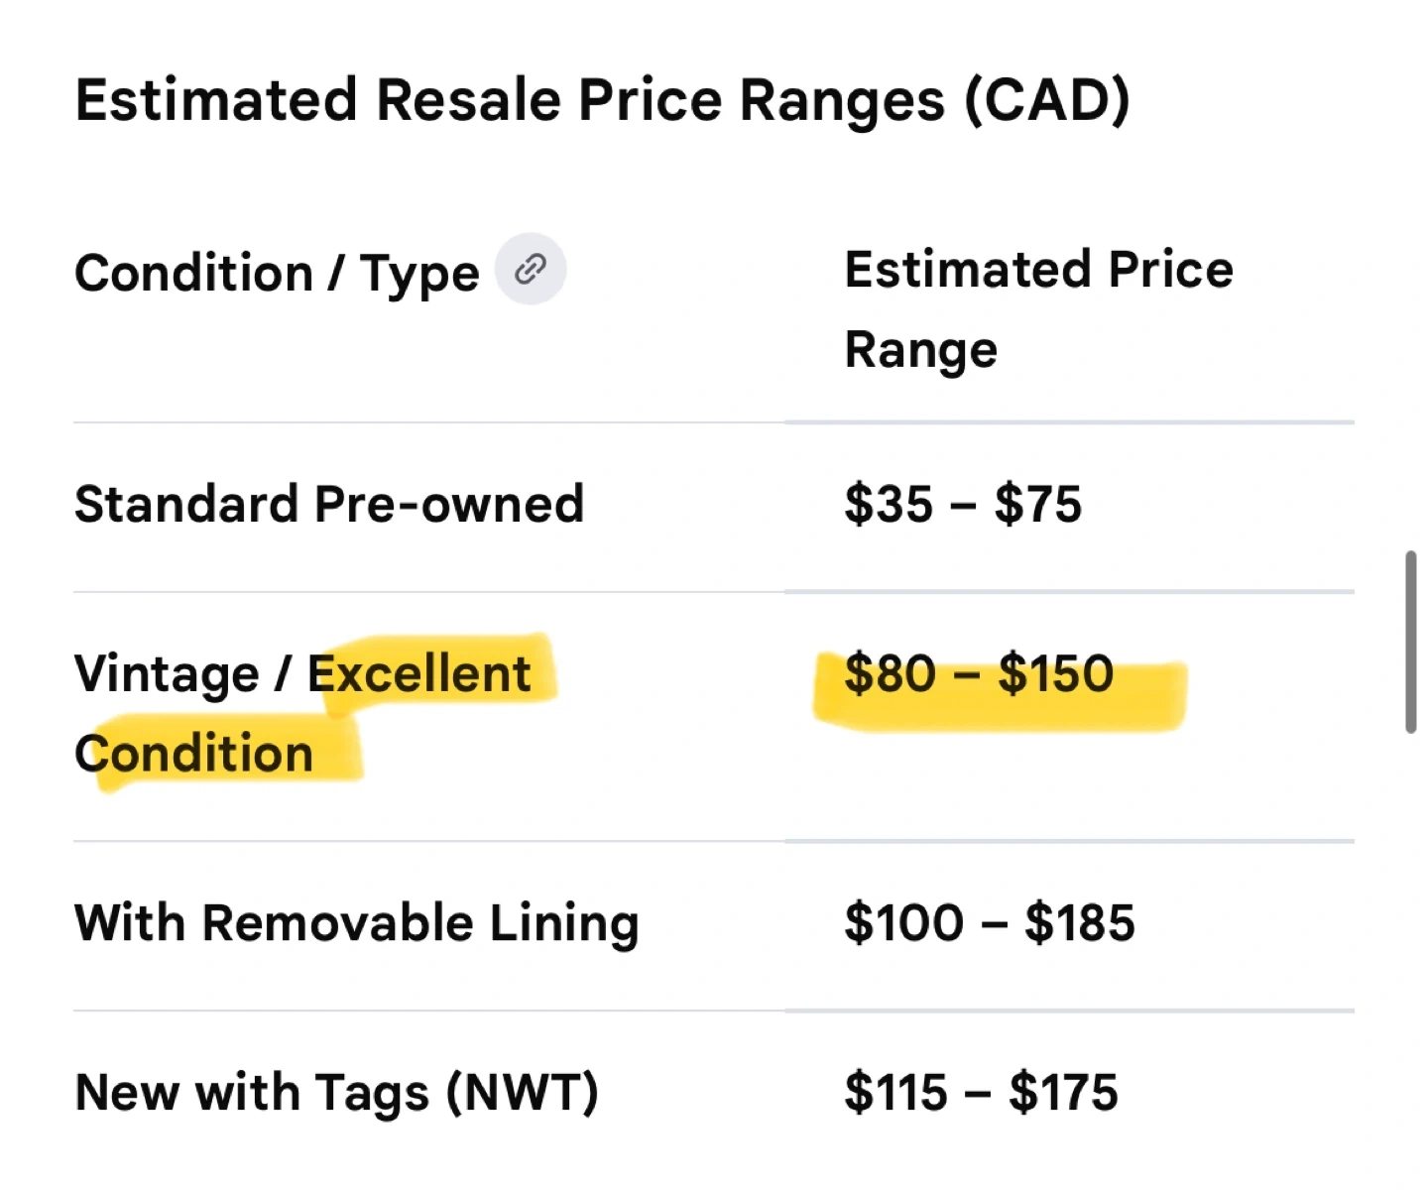Click the word Range in the column header
Screen dimensions: 1428x1191
click(920, 350)
